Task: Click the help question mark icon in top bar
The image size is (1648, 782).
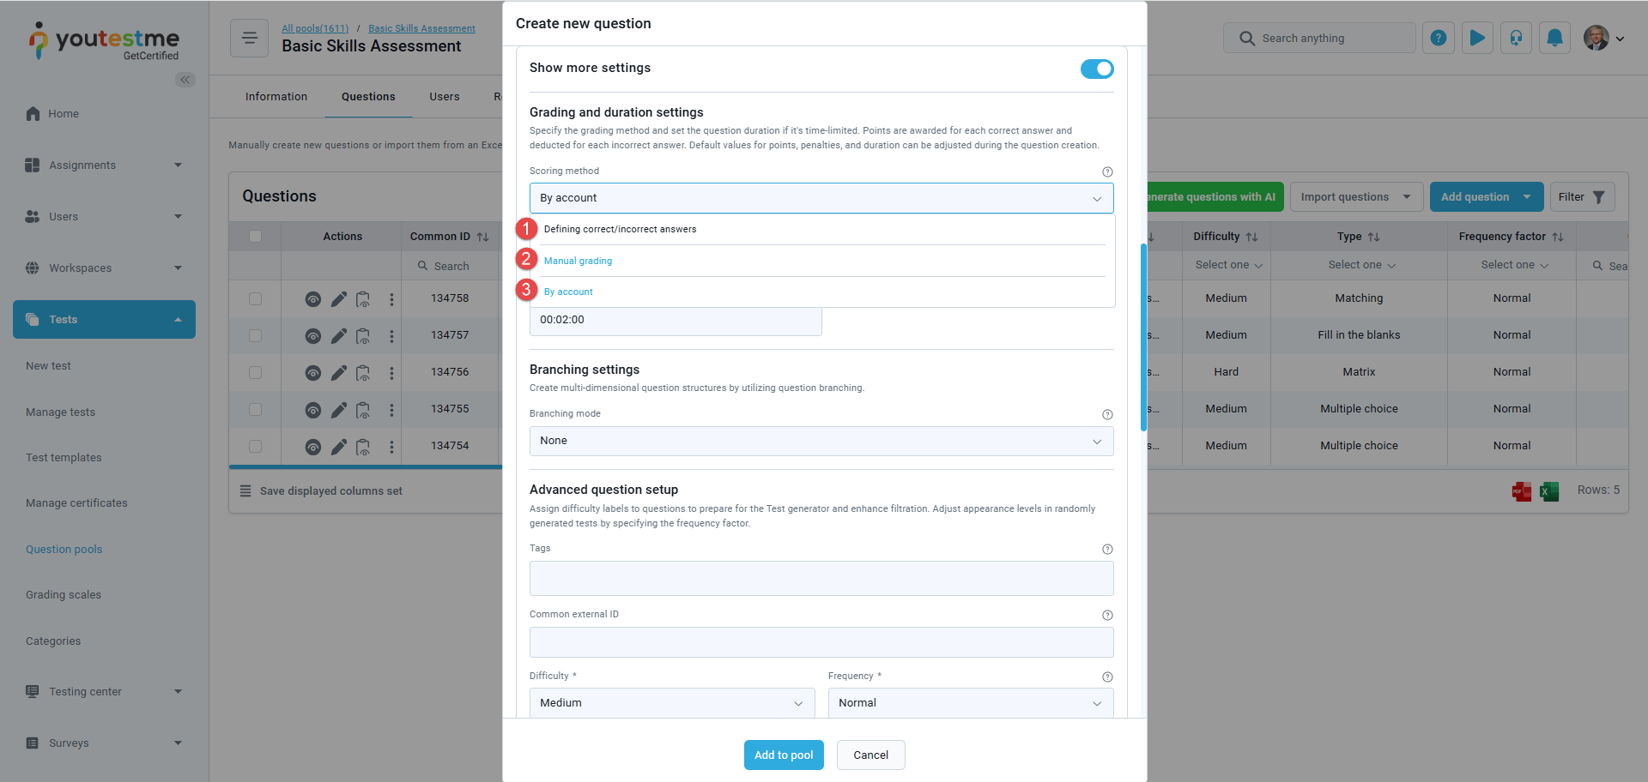Action: [1439, 38]
